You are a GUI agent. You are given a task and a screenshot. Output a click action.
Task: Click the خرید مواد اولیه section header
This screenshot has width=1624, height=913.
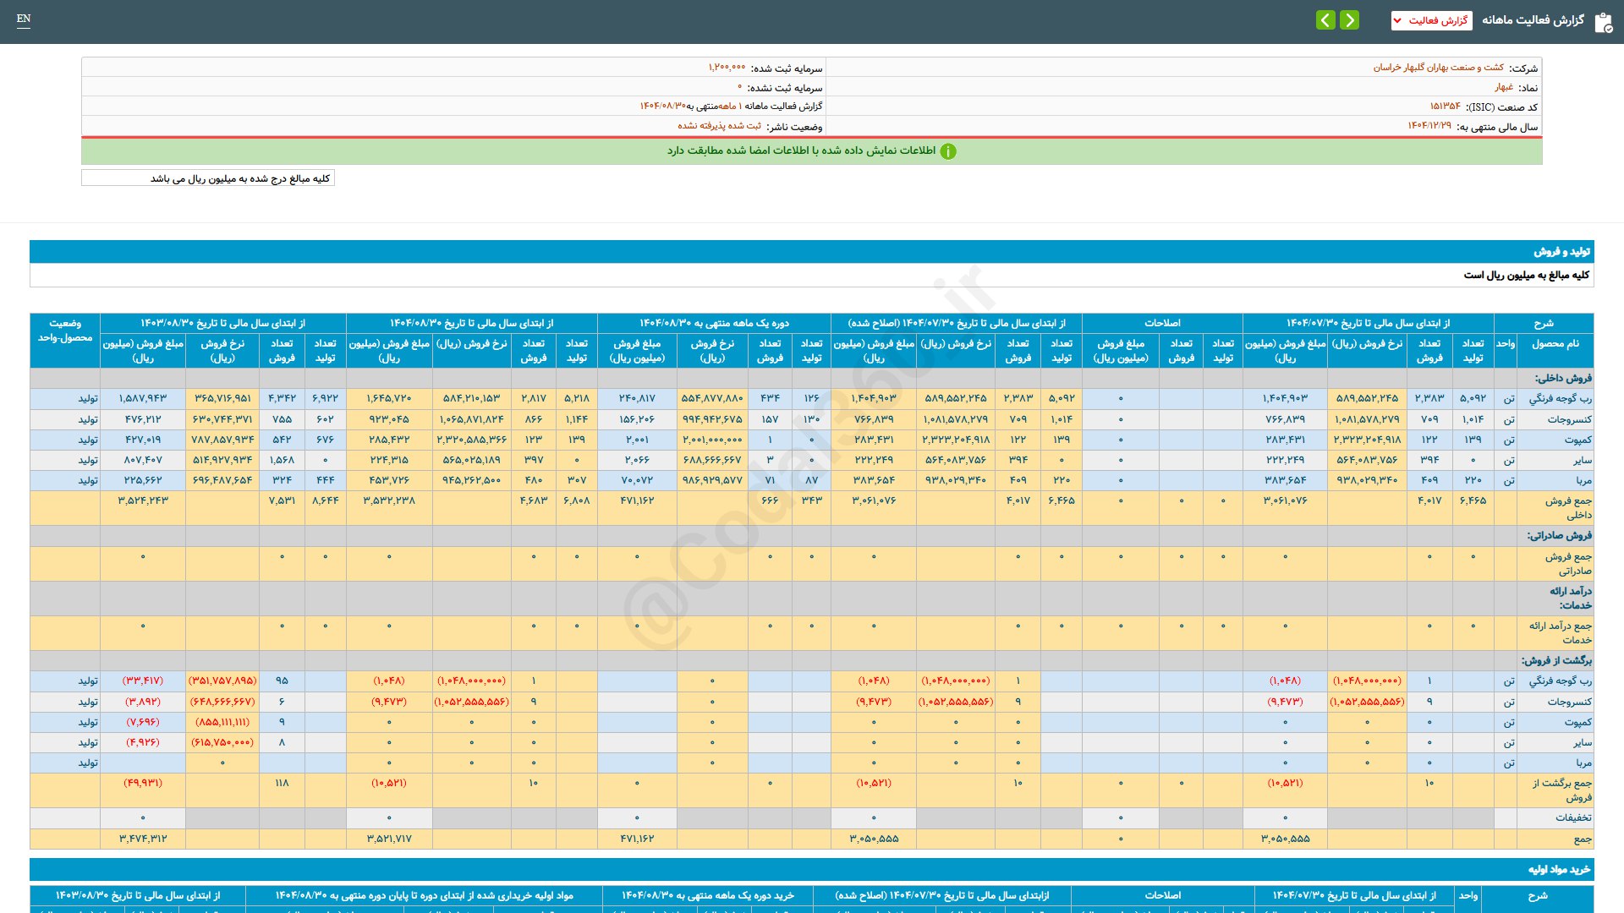point(1559,869)
